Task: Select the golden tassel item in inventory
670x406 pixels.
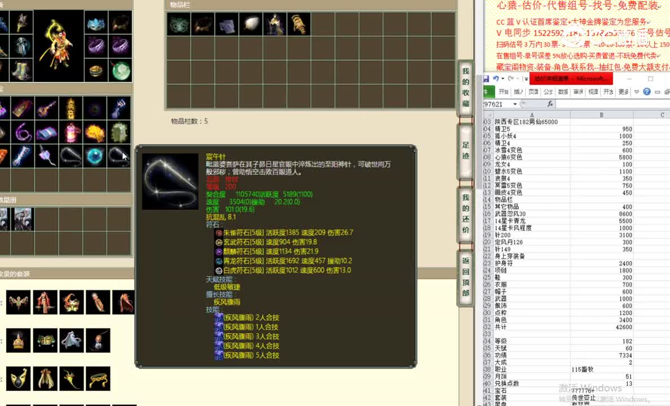Action: (299, 24)
